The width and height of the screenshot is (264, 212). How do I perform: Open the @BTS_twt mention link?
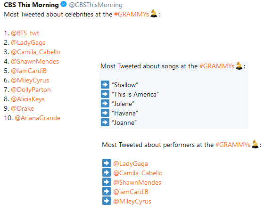pos(25,33)
